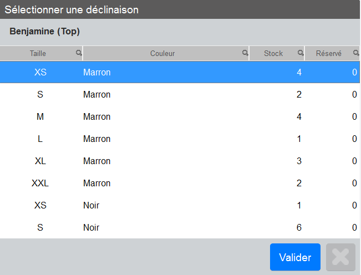The height and width of the screenshot is (275, 361).
Task: Click the search icon in Couleur header
Action: click(245, 53)
